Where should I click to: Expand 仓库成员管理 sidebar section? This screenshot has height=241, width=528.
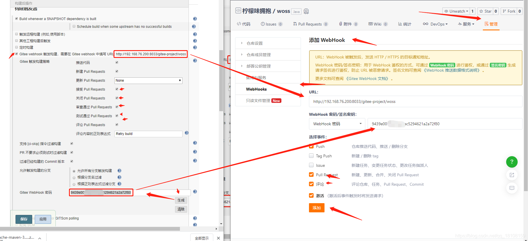[268, 55]
